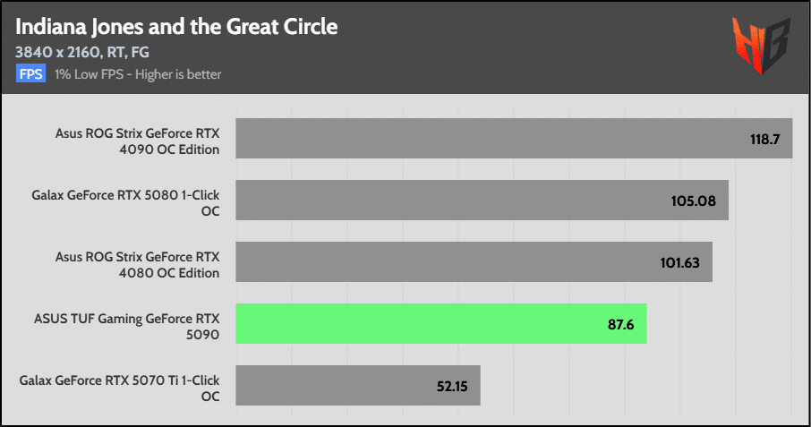Click the RTX 4090 OC Edition bar
This screenshot has width=811, height=427.
coord(514,138)
